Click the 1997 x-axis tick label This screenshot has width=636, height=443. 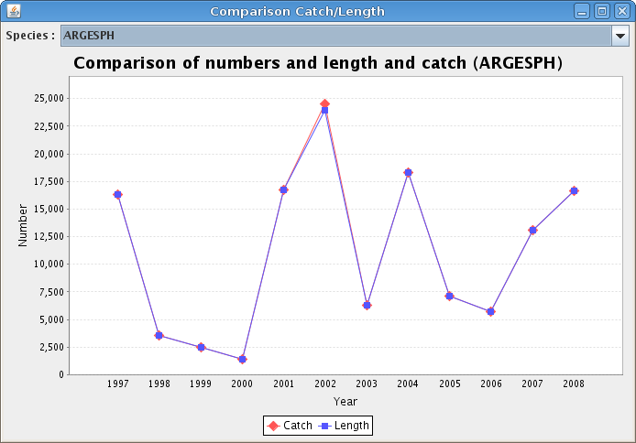[117, 384]
